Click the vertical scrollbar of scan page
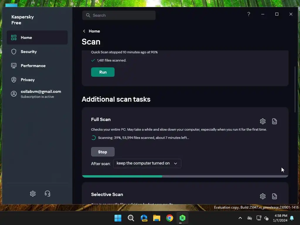Image resolution: width=300 pixels, height=225 pixels. [x=295, y=89]
